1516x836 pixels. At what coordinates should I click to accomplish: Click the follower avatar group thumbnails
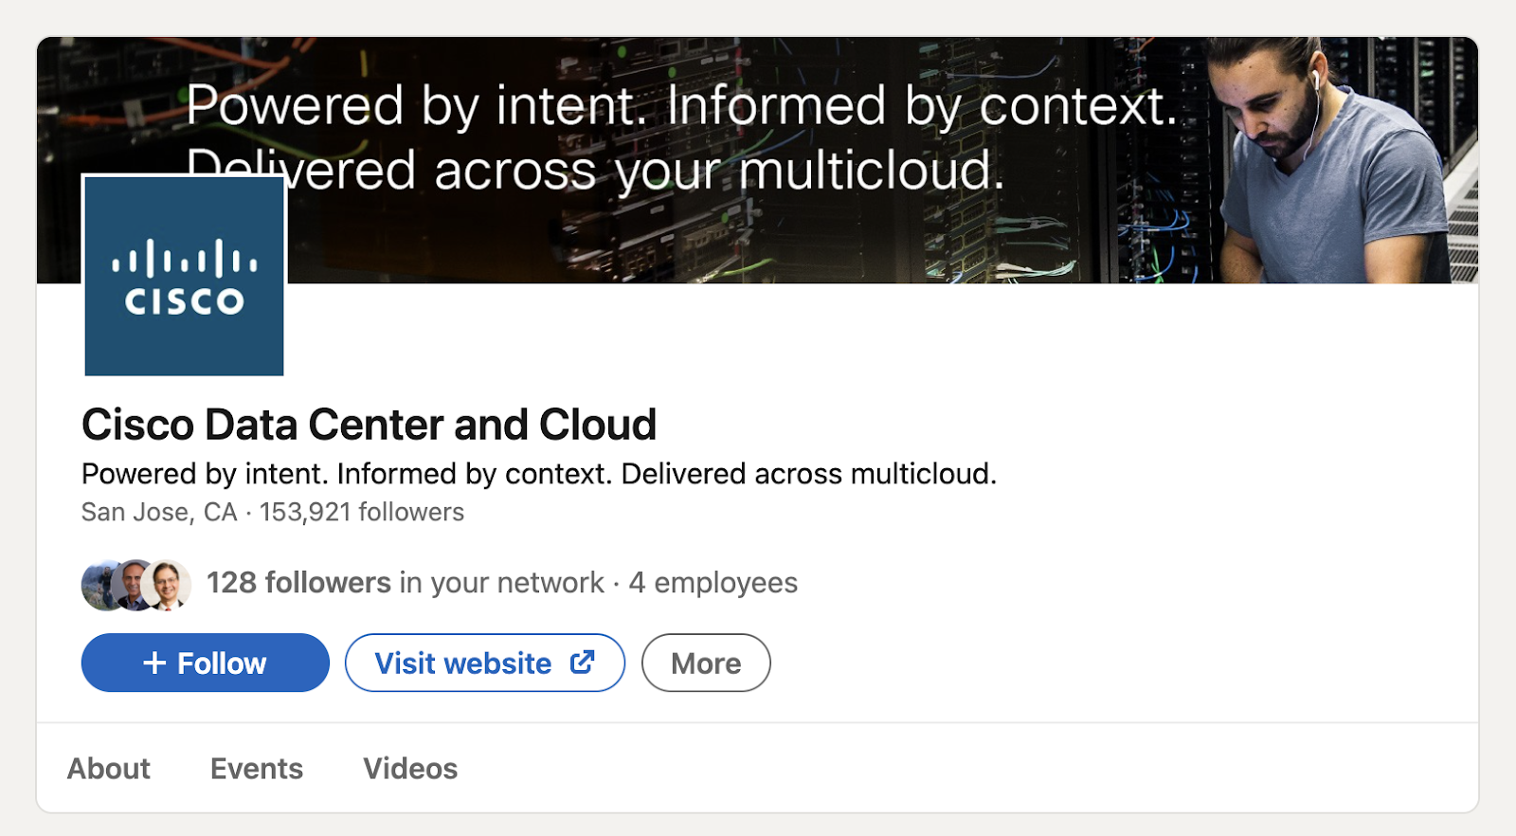(x=136, y=585)
